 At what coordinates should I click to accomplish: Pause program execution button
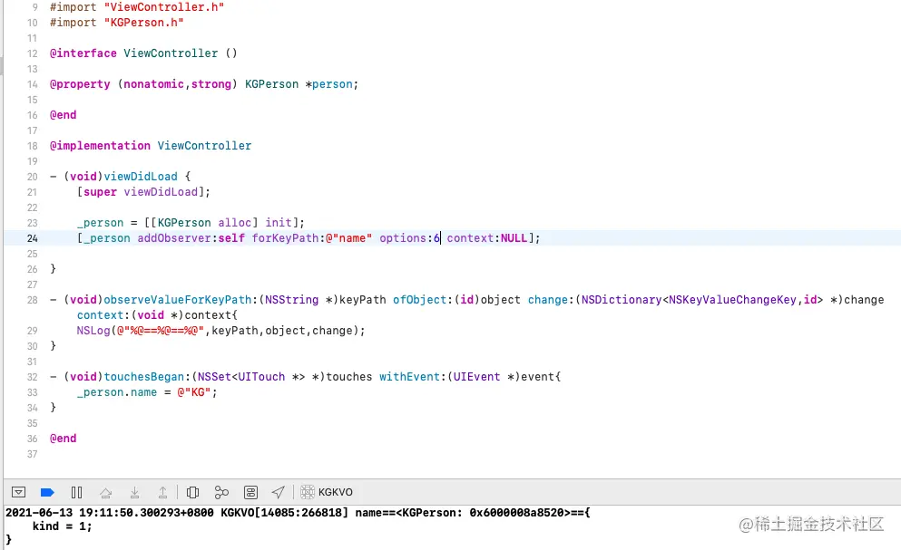[x=76, y=492]
